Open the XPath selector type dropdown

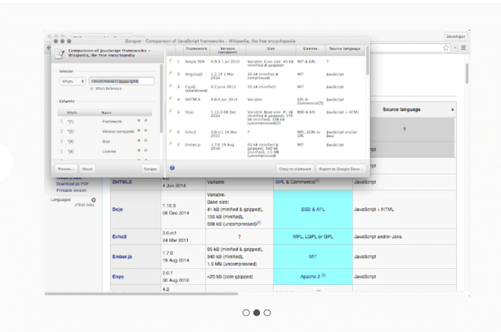tap(73, 81)
